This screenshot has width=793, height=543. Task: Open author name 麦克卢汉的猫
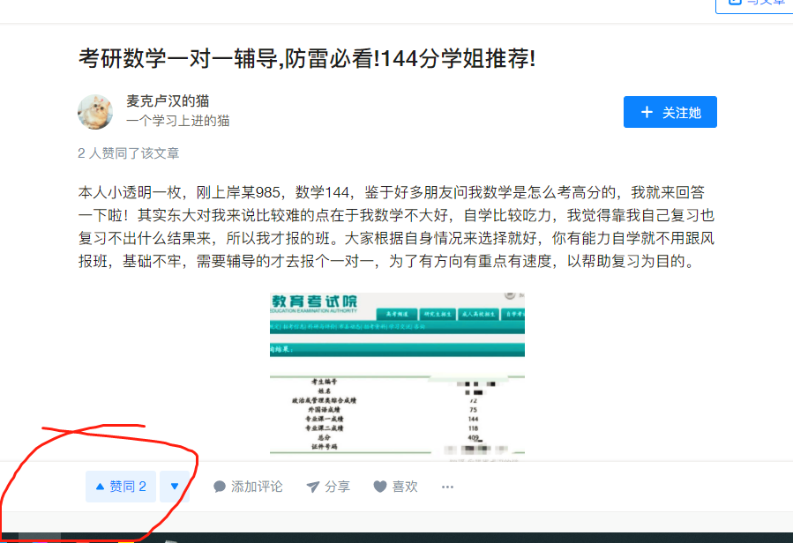(x=168, y=101)
